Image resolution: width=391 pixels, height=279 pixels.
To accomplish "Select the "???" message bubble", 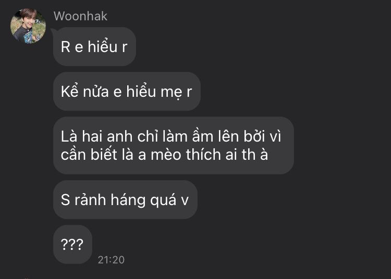I will [x=72, y=244].
